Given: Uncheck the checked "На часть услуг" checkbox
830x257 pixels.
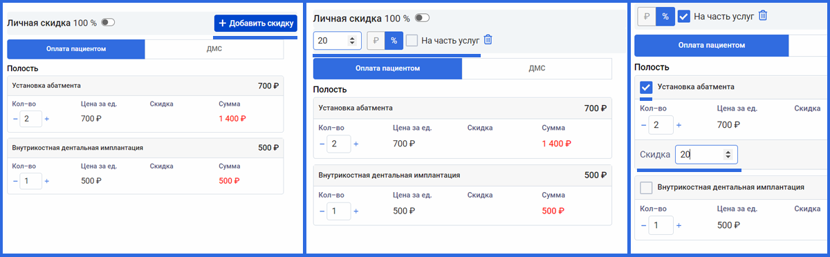Looking at the screenshot, I should (684, 16).
